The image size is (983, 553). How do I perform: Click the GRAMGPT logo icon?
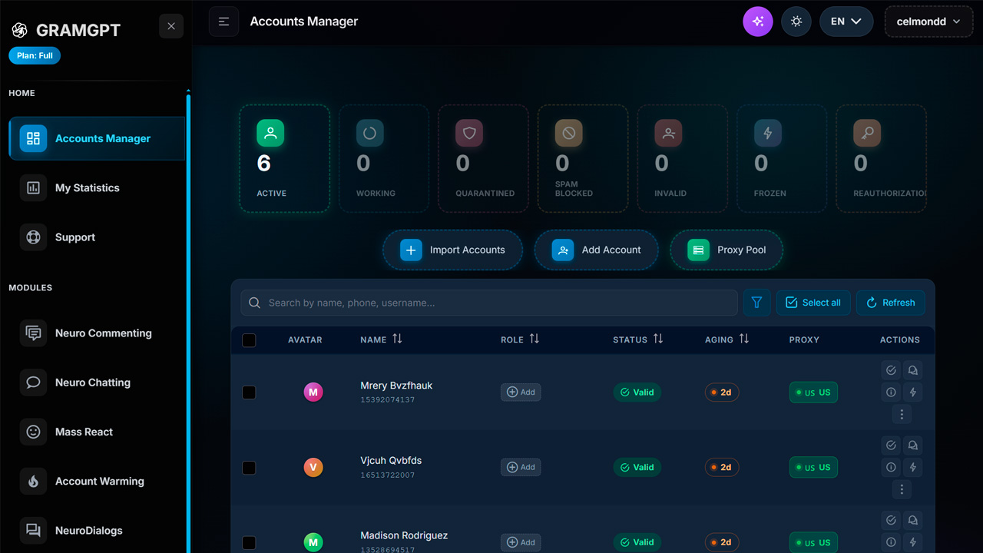point(19,30)
